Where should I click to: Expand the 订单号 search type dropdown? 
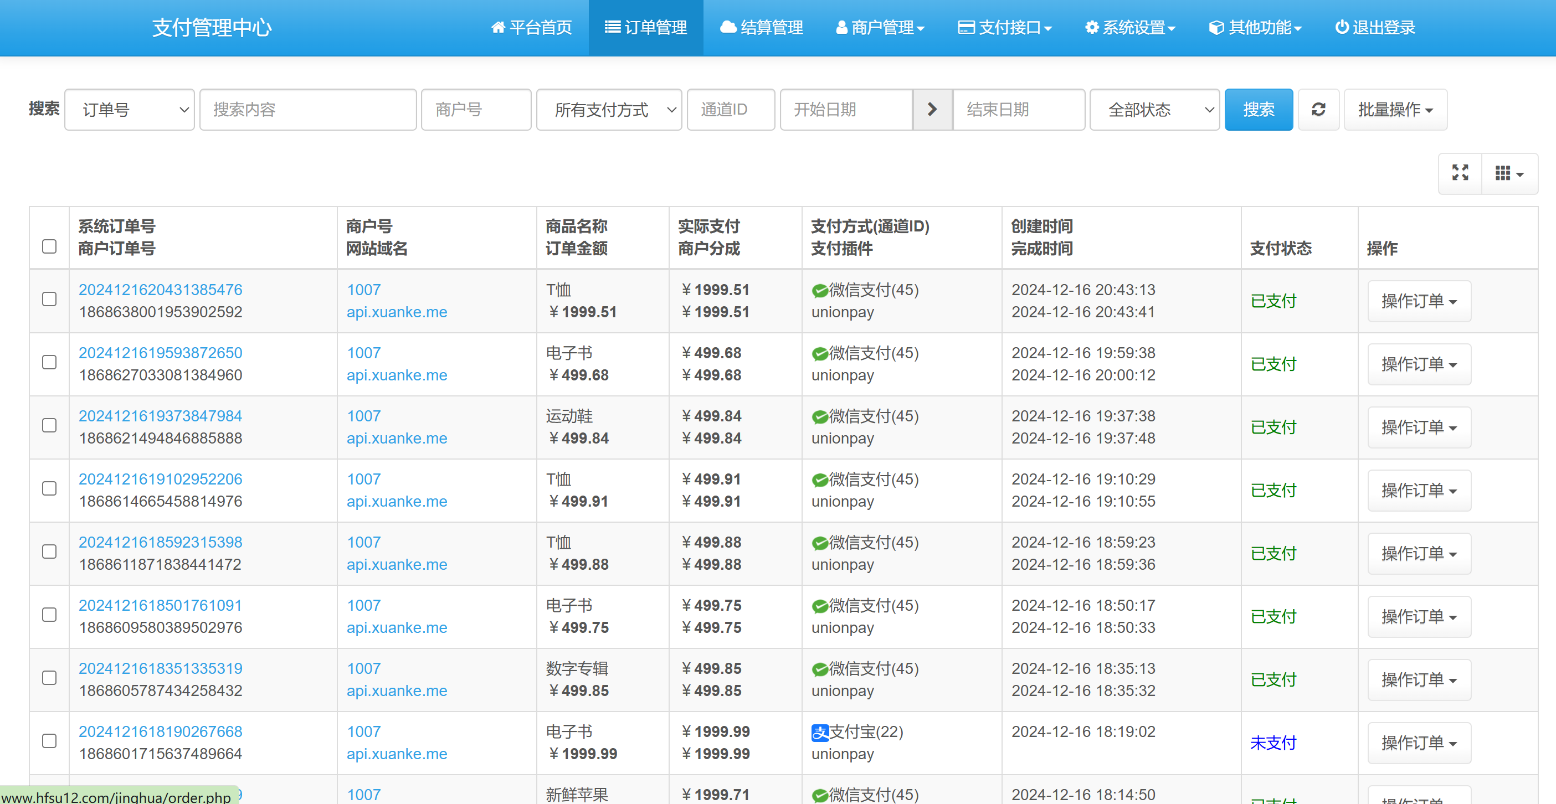(129, 109)
